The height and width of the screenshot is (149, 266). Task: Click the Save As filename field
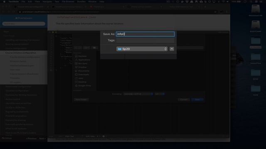(145, 34)
